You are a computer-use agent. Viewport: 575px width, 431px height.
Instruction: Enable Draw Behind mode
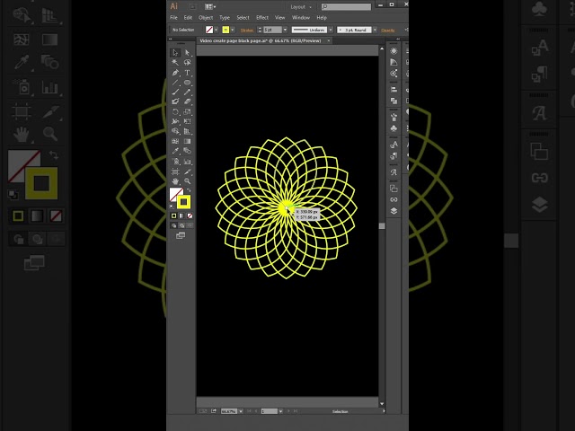click(x=181, y=225)
